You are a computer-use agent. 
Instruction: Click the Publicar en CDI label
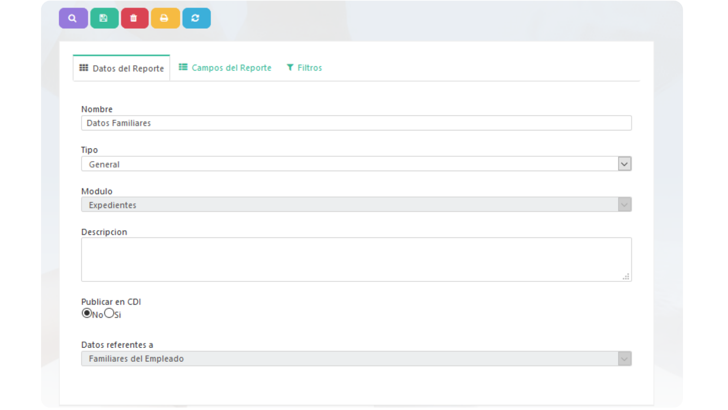[x=111, y=302]
